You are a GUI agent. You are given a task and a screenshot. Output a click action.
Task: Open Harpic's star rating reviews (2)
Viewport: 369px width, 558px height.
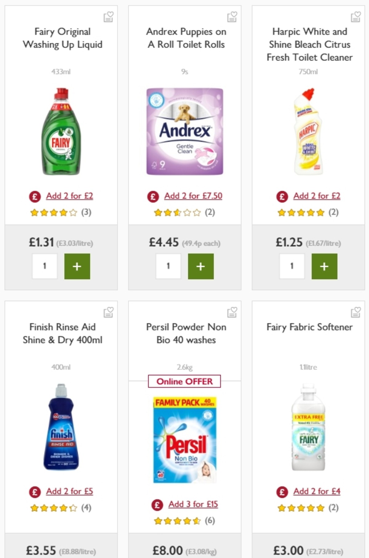pos(300,212)
